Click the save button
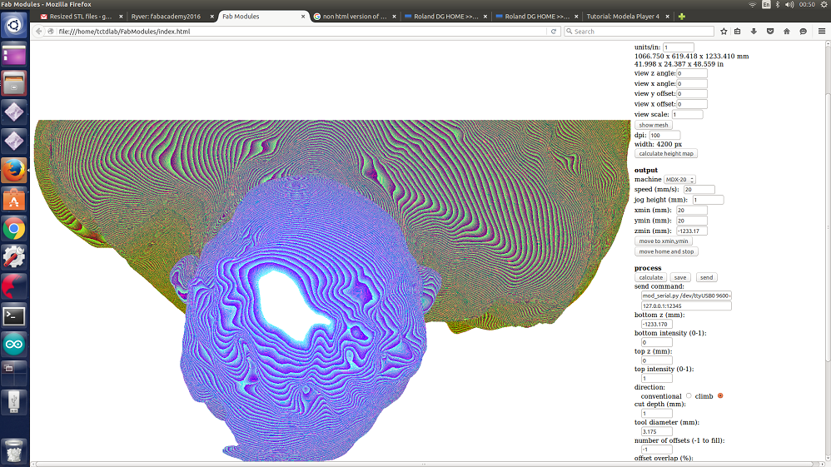This screenshot has width=831, height=467. point(680,277)
